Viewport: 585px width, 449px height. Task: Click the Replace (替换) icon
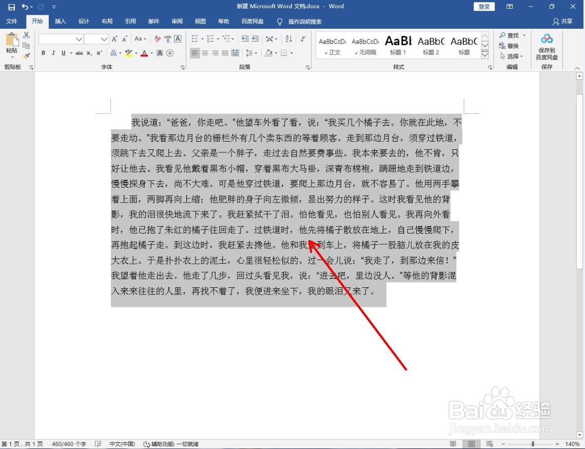coord(513,46)
